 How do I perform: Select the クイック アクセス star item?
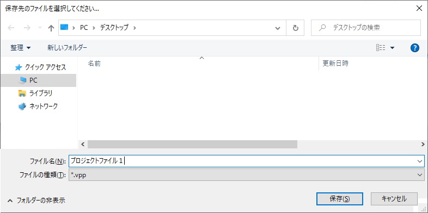pos(40,67)
